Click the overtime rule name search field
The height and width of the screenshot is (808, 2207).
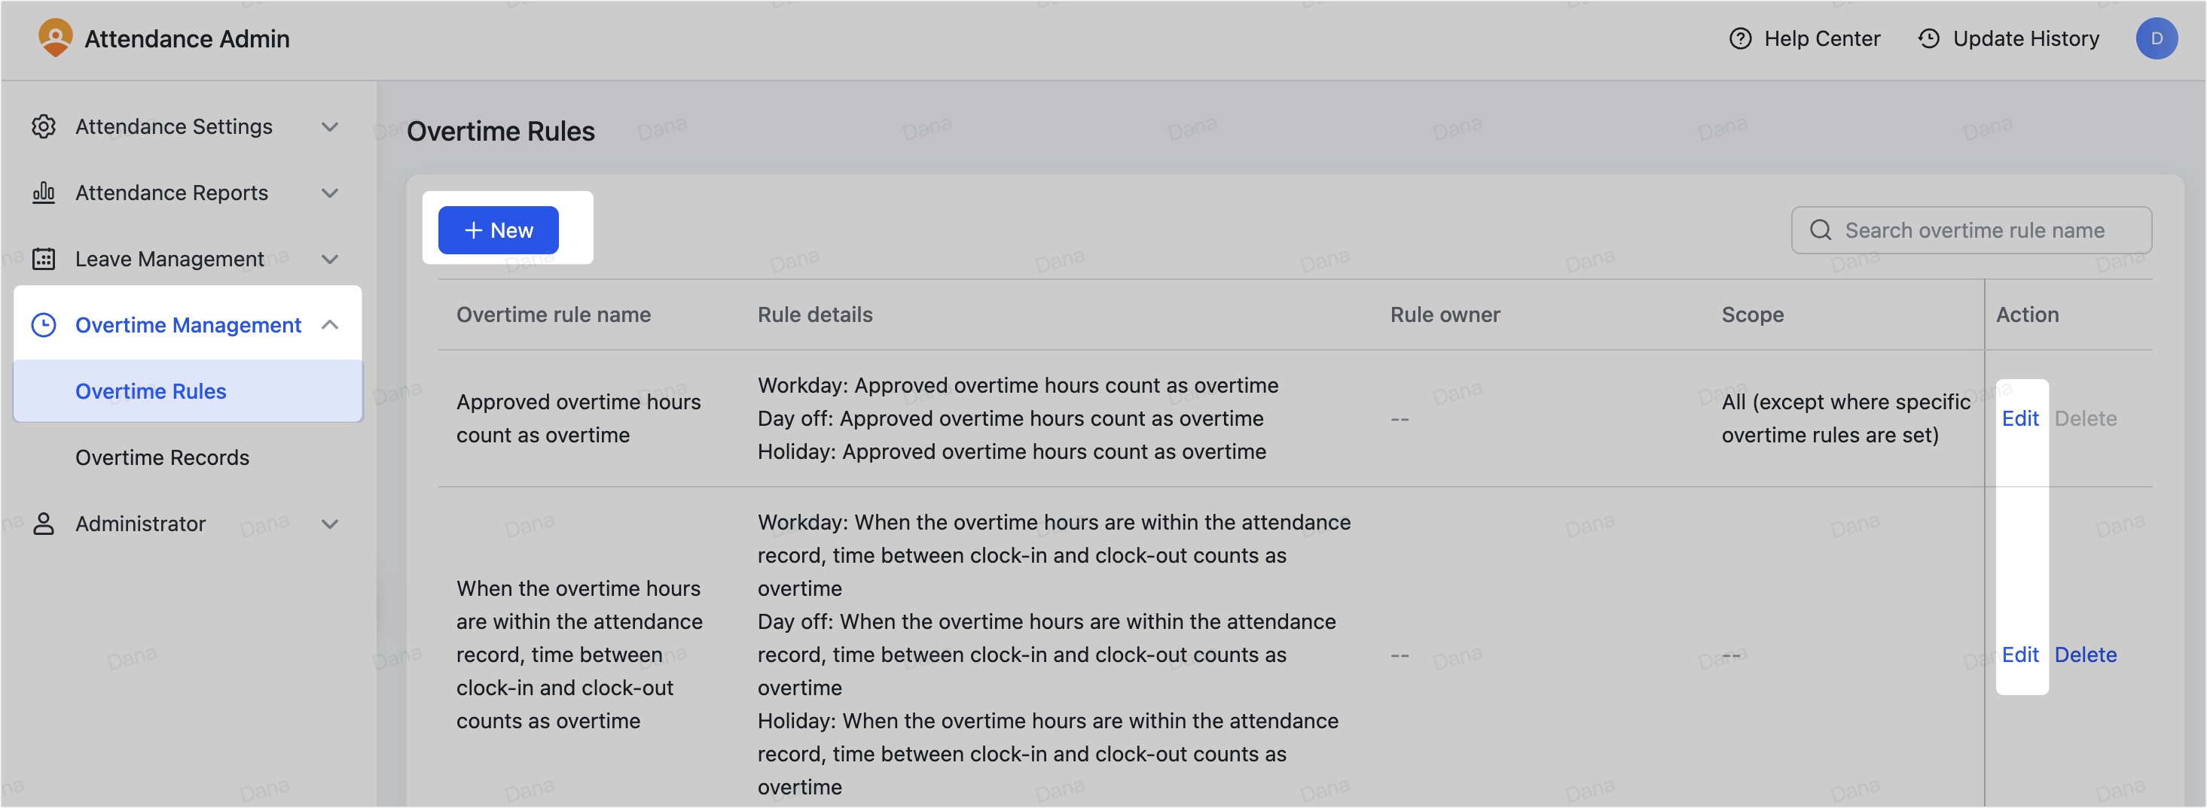click(x=1970, y=229)
